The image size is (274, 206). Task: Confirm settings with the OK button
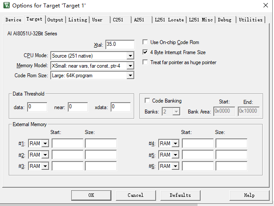pos(91,195)
